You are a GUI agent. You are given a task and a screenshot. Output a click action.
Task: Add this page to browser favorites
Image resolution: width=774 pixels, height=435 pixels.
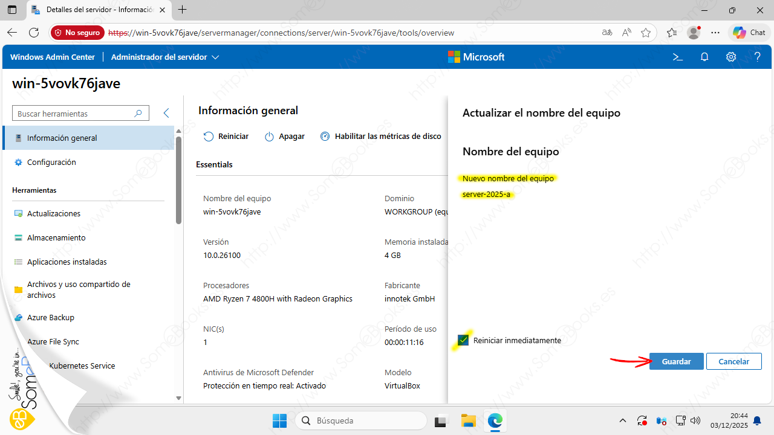pos(646,33)
